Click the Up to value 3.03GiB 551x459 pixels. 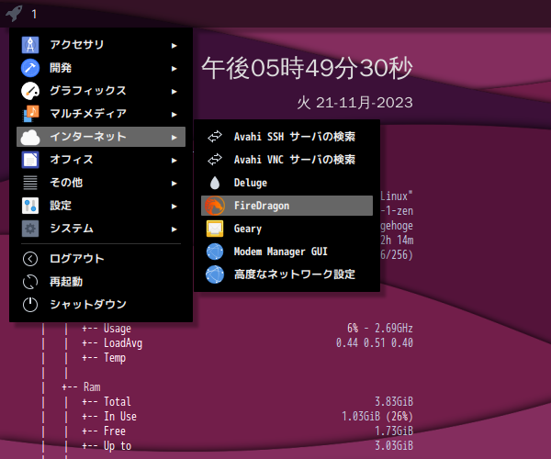tap(394, 445)
